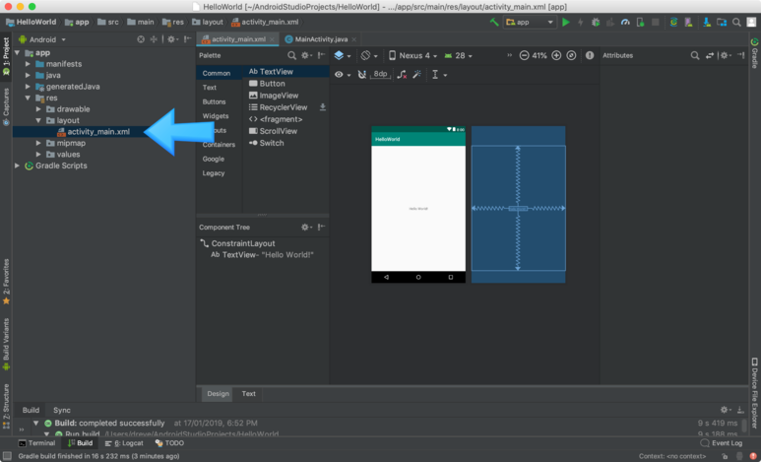Select the Buttons palette category
761x462 pixels.
[214, 101]
